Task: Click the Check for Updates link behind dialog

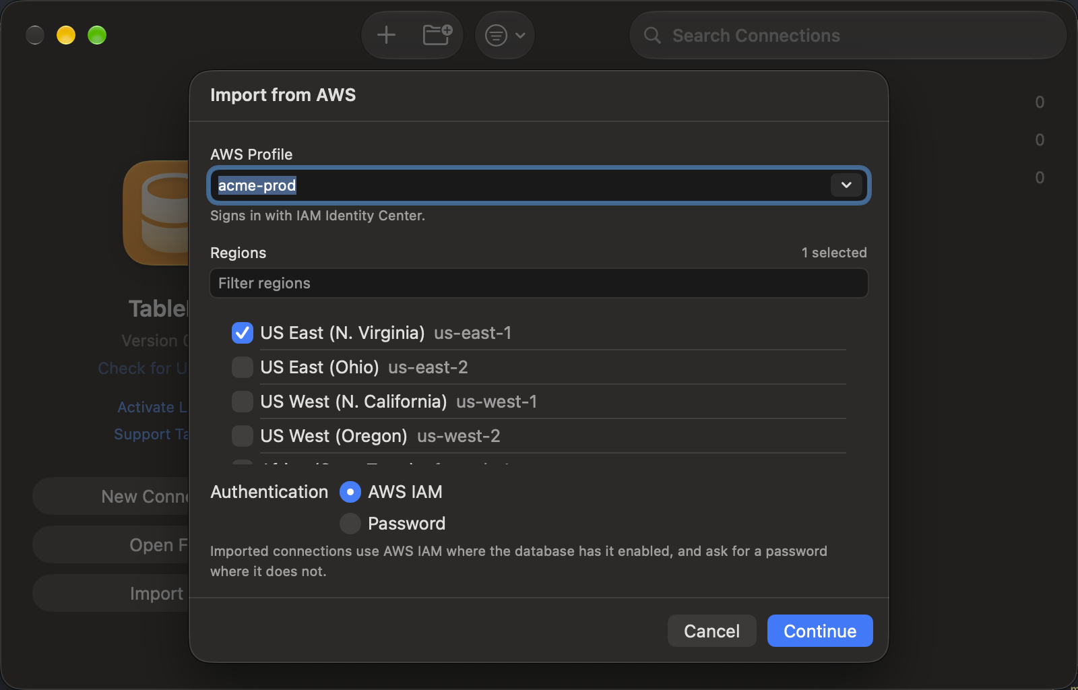Action: point(143,369)
